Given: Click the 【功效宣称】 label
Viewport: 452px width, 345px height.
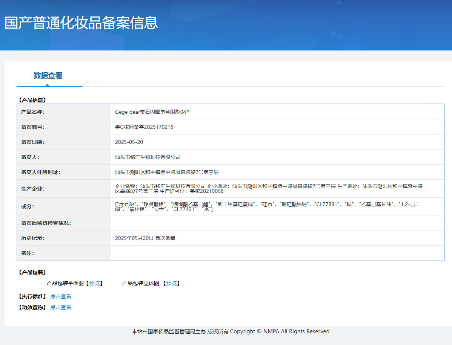Looking at the screenshot, I should 32,307.
